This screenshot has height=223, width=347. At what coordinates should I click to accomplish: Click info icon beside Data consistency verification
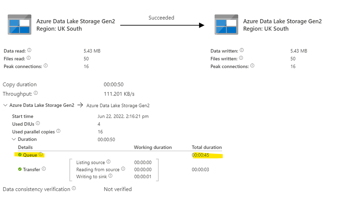(x=74, y=188)
